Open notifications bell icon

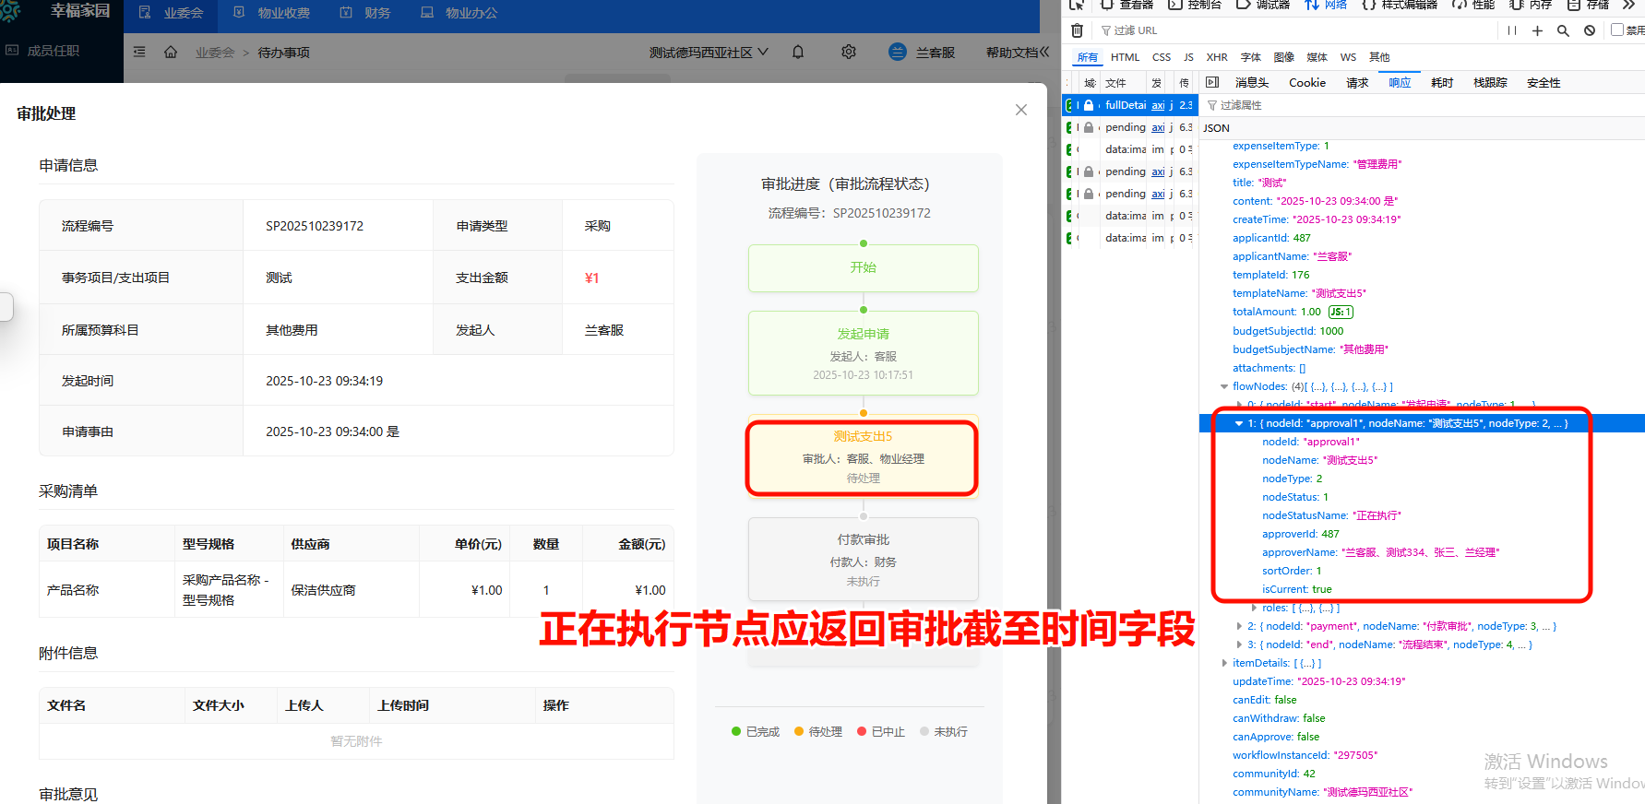click(798, 52)
